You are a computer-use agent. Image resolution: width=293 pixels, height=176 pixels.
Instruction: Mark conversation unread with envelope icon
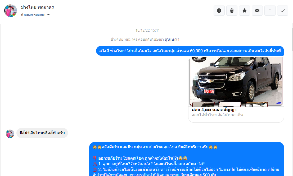[257, 11]
